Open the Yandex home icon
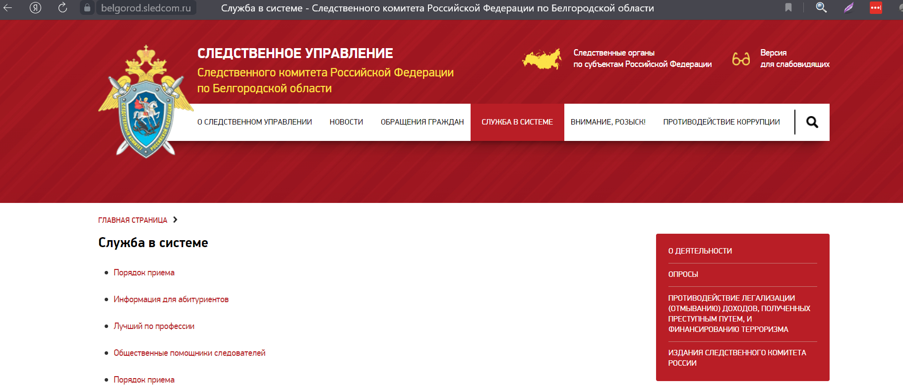This screenshot has width=903, height=392. [35, 7]
